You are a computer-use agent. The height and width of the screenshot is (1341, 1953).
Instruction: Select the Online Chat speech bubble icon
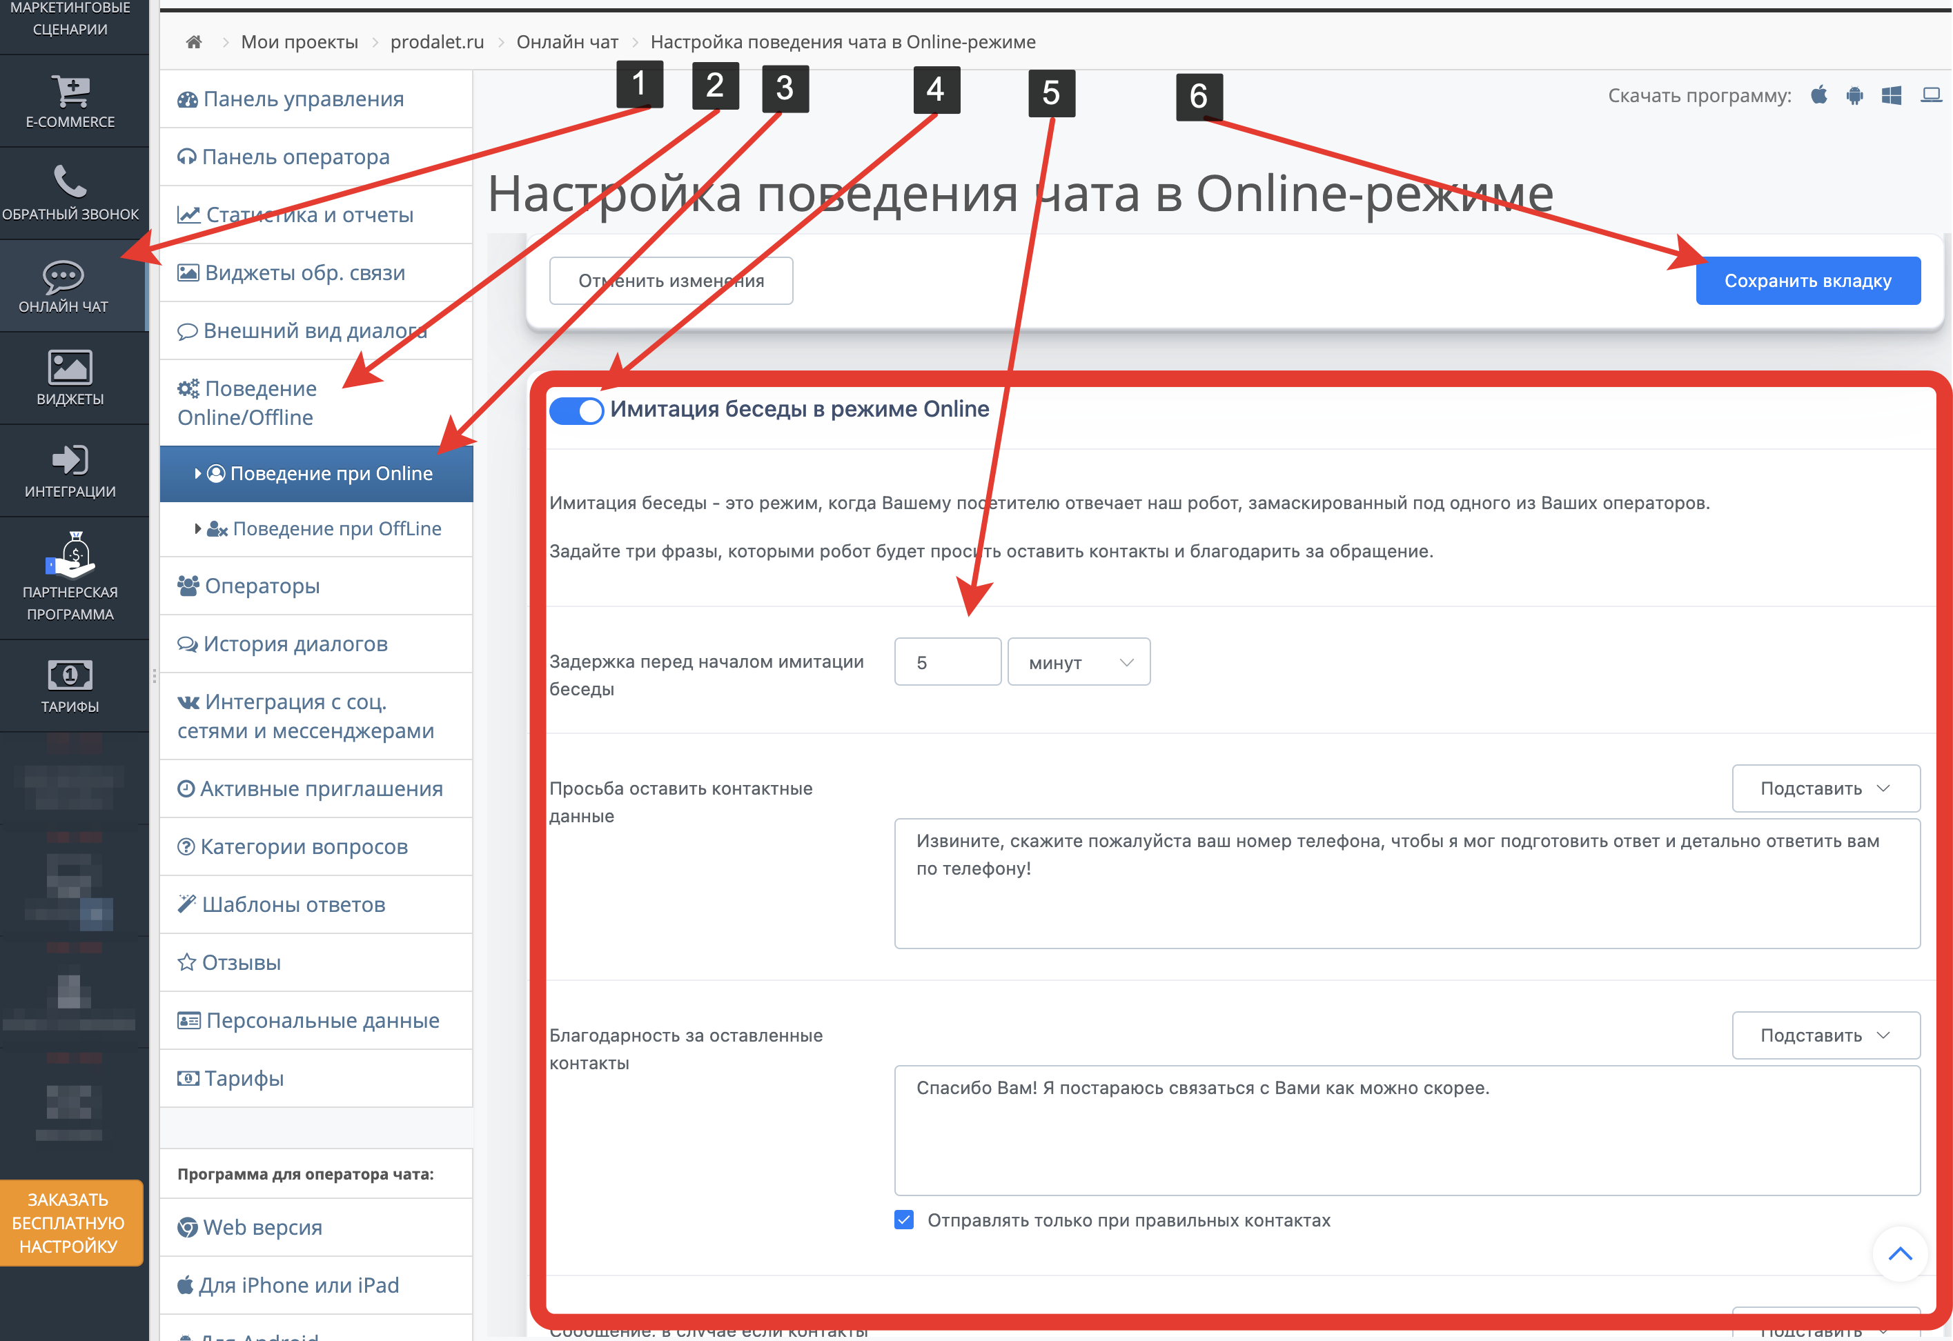click(63, 276)
